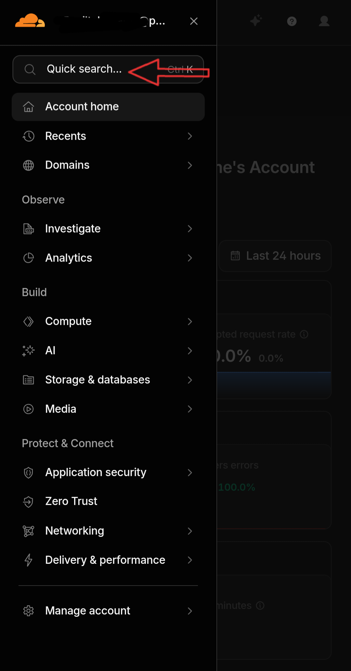Screen dimensions: 351x671
Task: Open the user profile icon
Action: point(324,21)
